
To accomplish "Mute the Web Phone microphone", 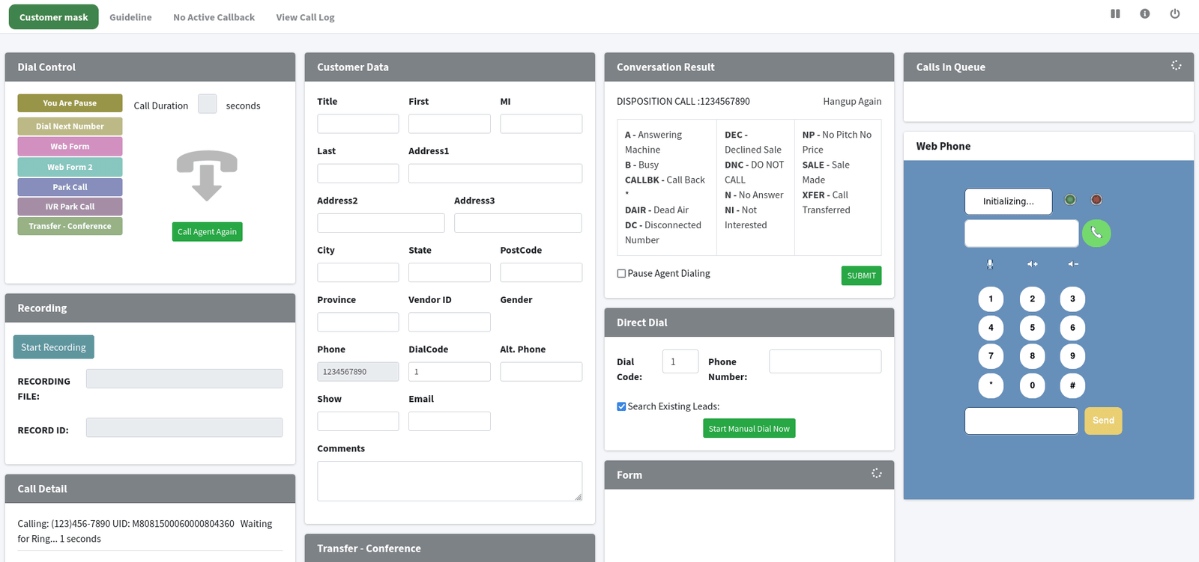I will pos(990,264).
